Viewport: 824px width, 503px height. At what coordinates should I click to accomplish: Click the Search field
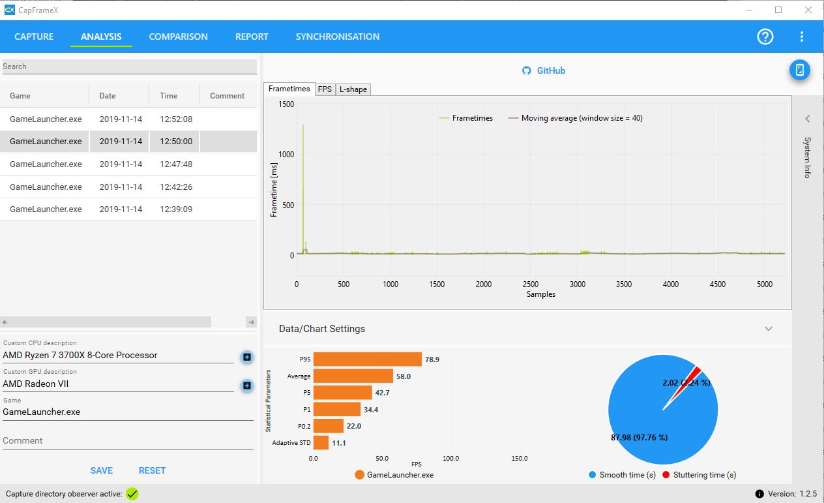pyautogui.click(x=129, y=67)
